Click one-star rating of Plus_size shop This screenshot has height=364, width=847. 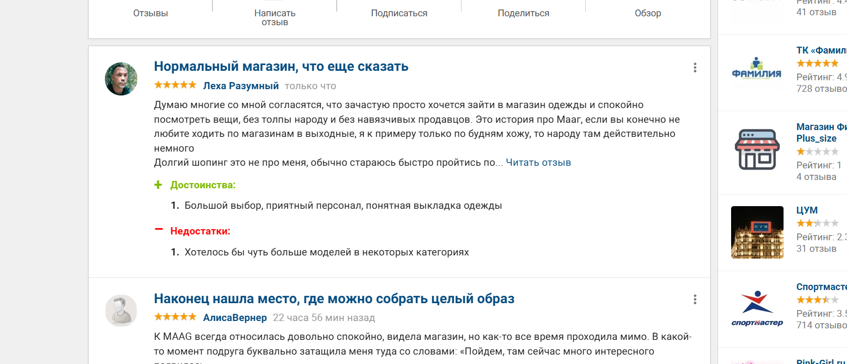tap(817, 152)
